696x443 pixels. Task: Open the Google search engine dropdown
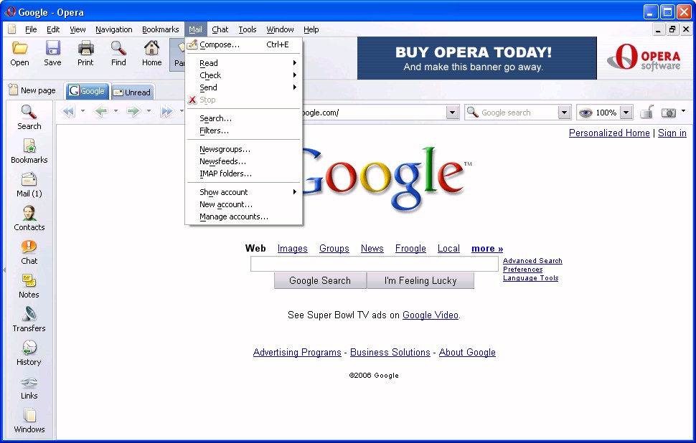(x=564, y=113)
